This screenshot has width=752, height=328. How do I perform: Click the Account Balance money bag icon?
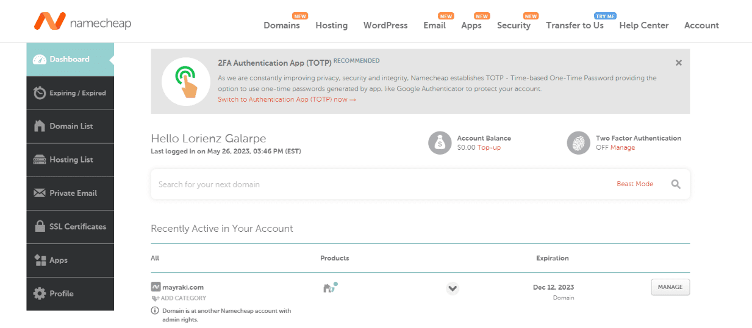[x=440, y=142]
